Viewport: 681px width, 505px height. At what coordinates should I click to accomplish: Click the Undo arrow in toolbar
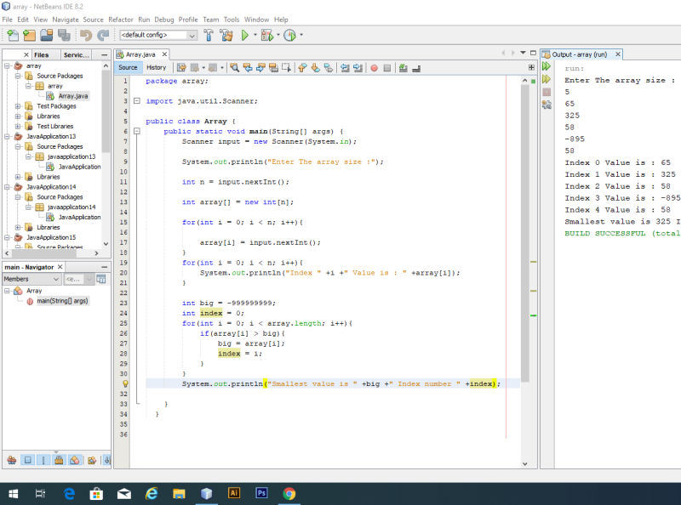85,35
